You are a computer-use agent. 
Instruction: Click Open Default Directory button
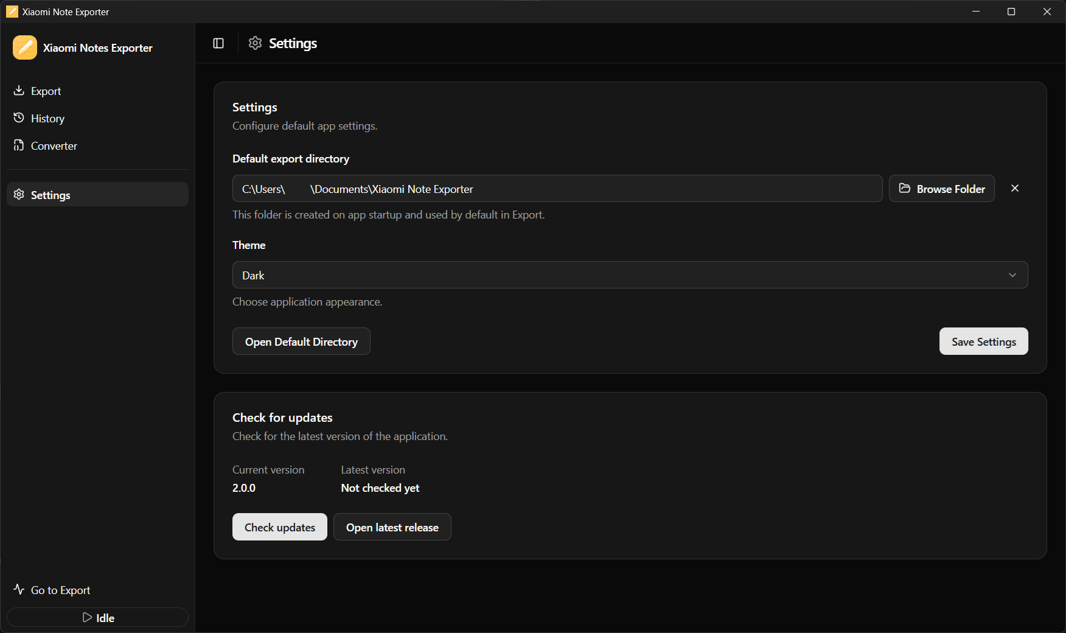point(301,341)
